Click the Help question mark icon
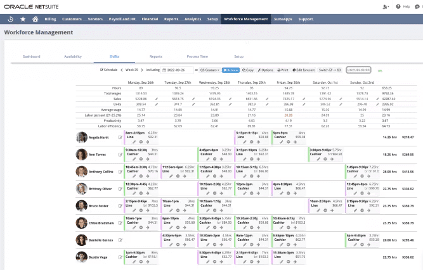This screenshot has width=423, height=270. (x=400, y=6)
